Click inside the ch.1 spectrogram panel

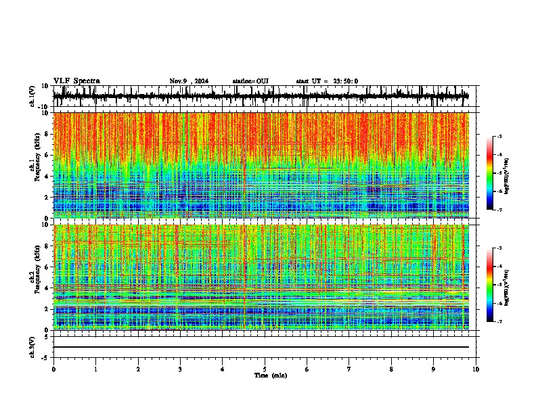coord(261,165)
